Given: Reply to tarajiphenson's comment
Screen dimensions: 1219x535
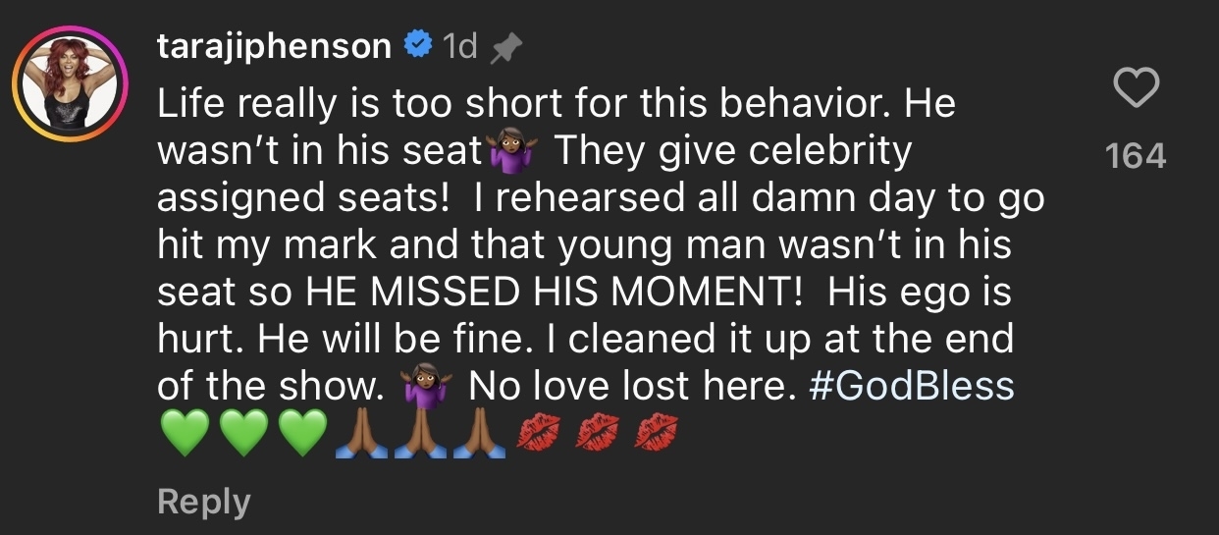Looking at the screenshot, I should point(204,502).
